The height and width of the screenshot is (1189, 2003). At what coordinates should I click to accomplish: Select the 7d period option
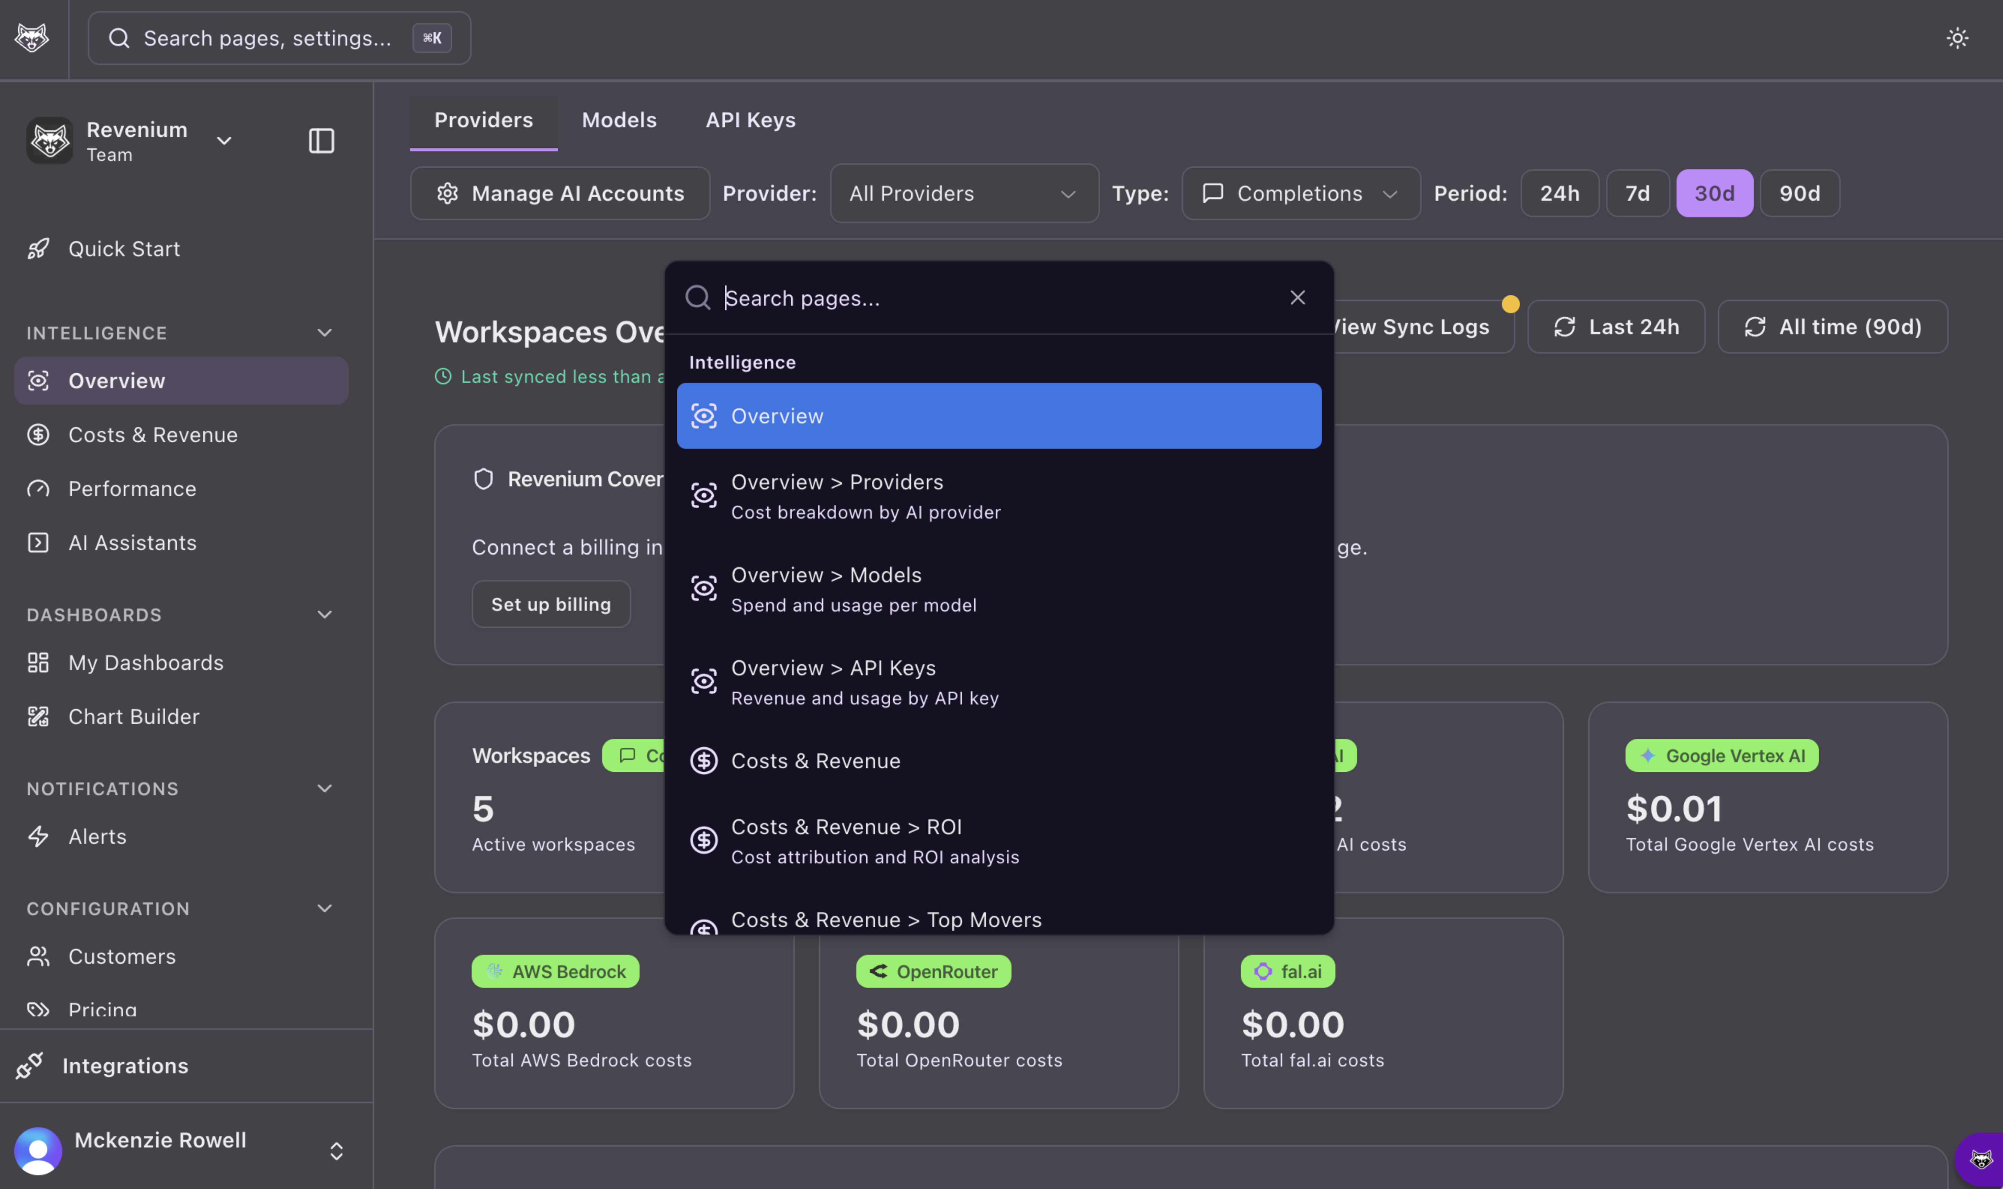1637,193
